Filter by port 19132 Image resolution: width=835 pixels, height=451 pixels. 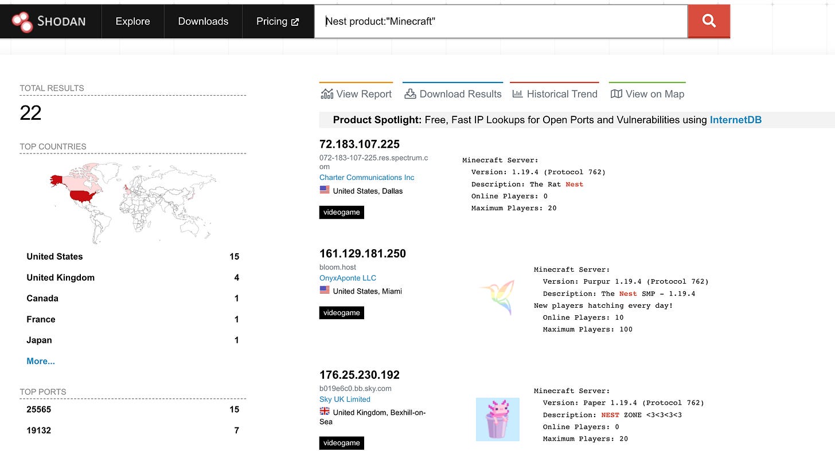(132, 430)
